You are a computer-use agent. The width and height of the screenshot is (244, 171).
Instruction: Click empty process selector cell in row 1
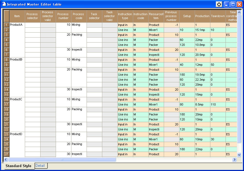click(x=33, y=25)
